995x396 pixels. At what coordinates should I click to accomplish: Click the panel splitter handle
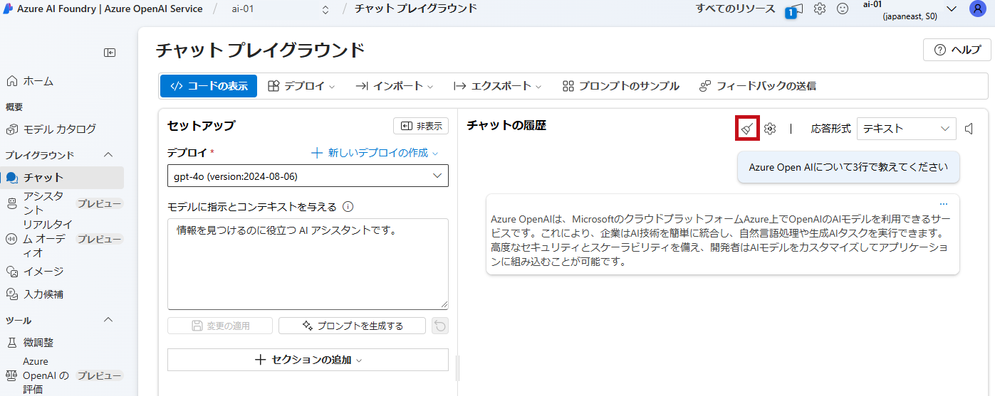click(x=457, y=369)
